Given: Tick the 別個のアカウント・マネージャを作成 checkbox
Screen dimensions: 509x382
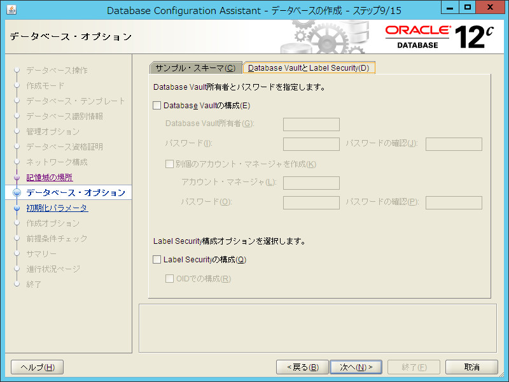Looking at the screenshot, I should [x=169, y=164].
